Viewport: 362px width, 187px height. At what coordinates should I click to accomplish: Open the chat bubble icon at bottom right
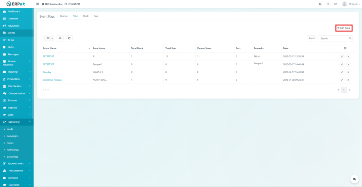pos(354,179)
